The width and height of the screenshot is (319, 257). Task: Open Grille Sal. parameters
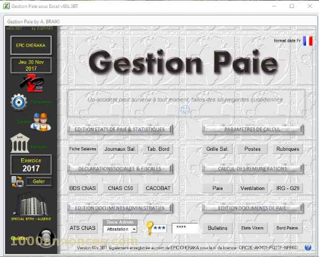click(217, 149)
